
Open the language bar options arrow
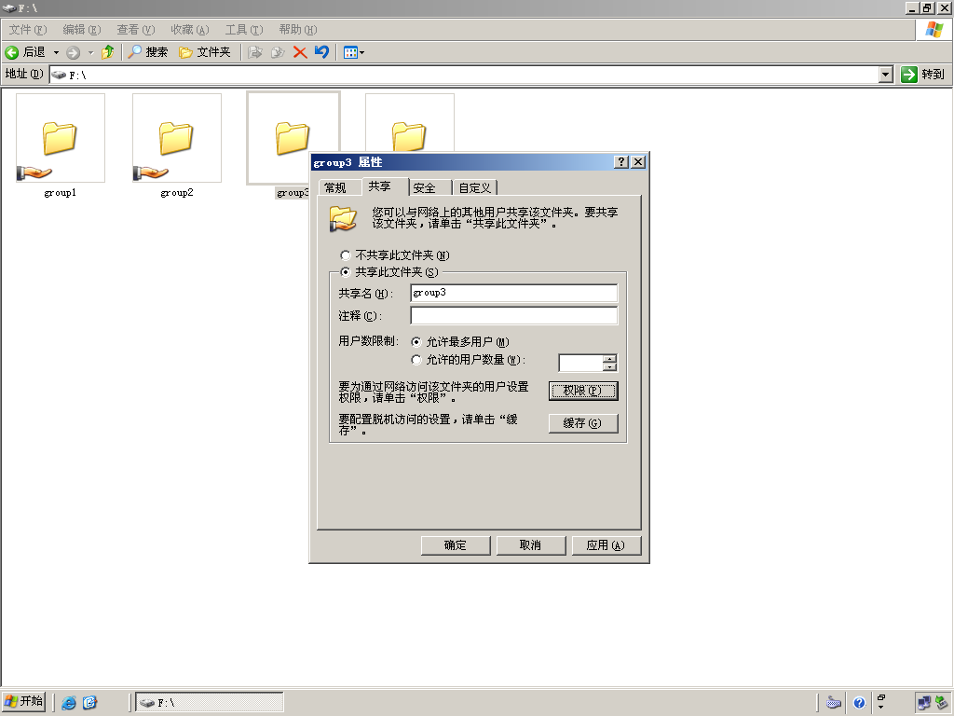tap(881, 708)
